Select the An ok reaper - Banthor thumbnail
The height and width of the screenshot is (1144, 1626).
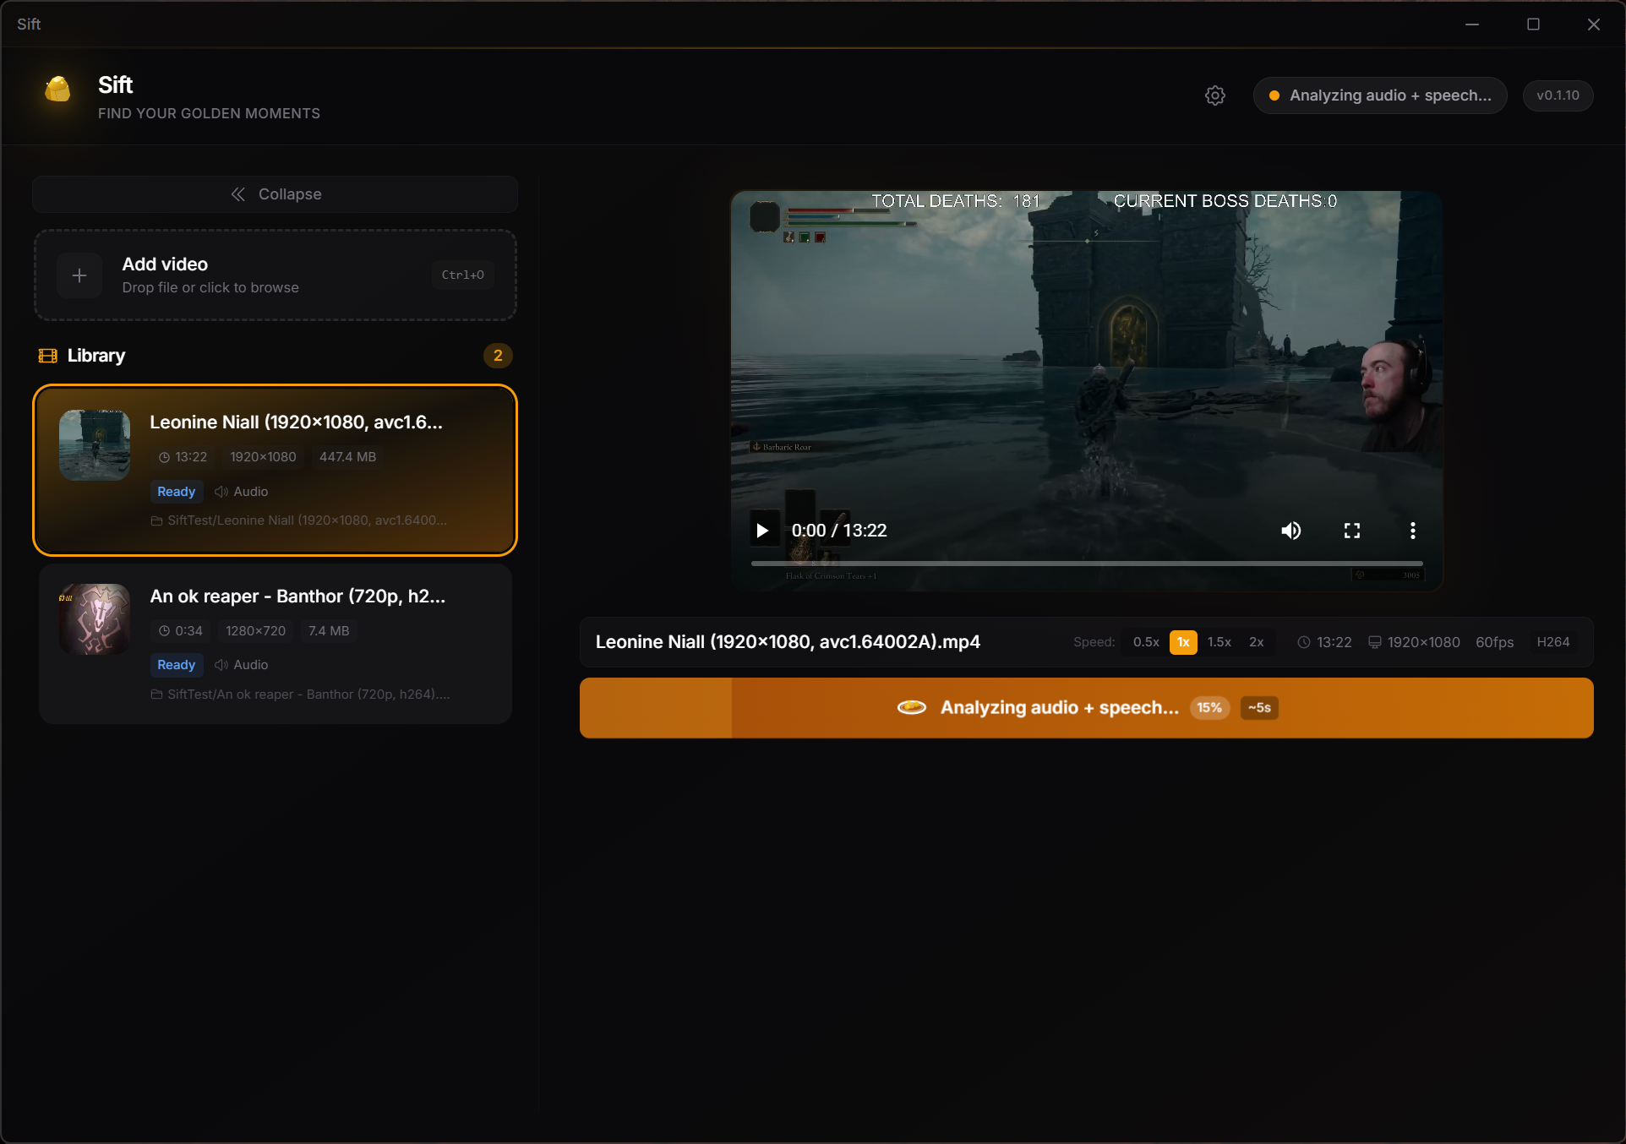click(x=94, y=618)
